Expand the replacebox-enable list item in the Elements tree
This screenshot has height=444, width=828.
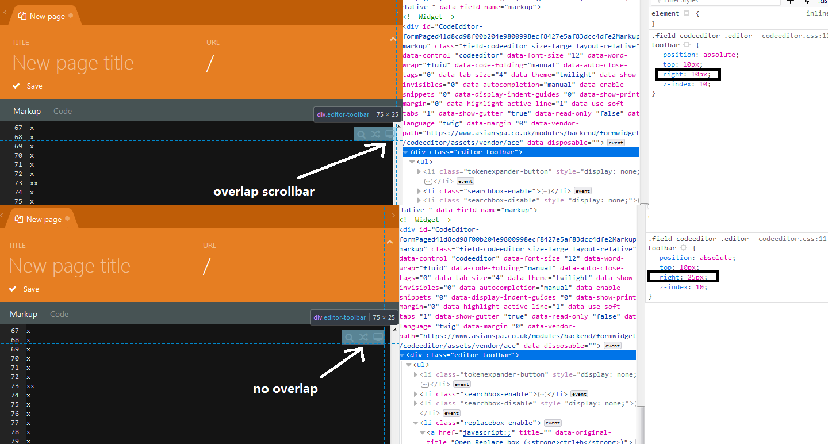(x=415, y=422)
